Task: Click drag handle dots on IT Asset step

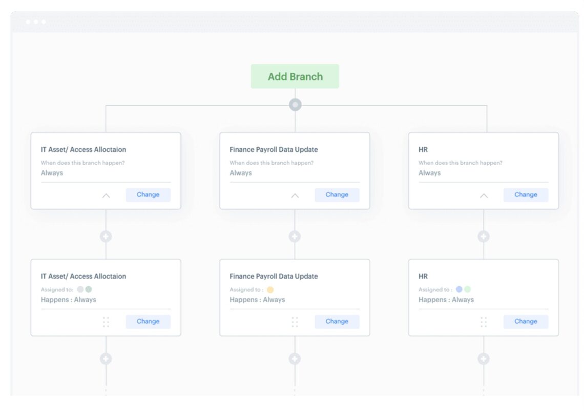Action: (x=106, y=322)
